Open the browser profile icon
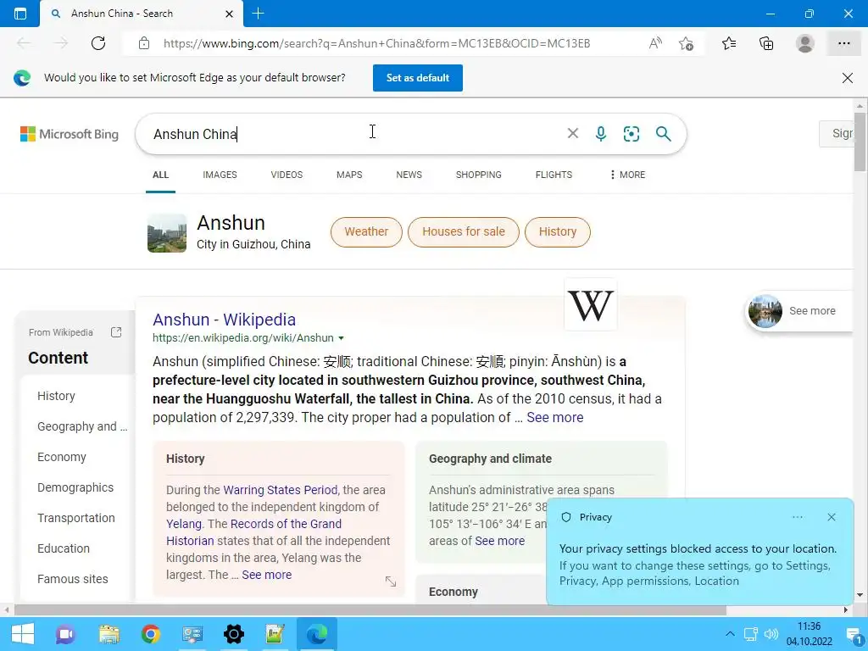Screen dimensions: 868x651 (805, 43)
